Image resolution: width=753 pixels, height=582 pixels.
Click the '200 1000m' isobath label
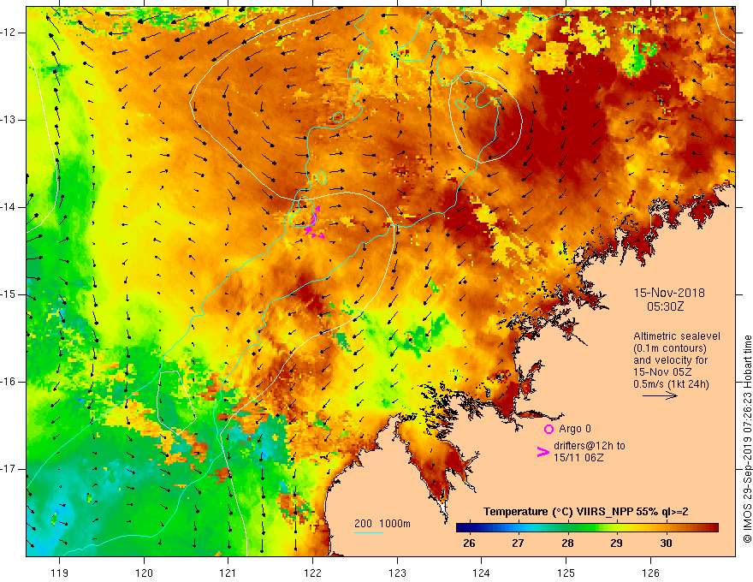382,524
